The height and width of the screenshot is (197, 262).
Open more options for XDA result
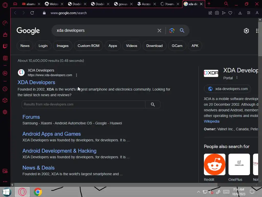click(77, 75)
